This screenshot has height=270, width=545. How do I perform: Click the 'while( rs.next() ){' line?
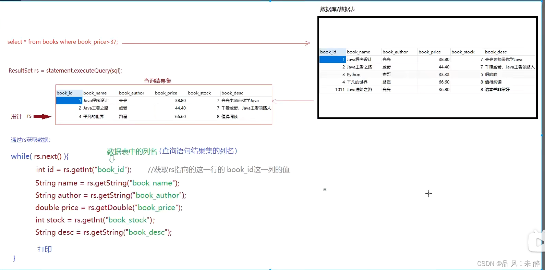coord(40,156)
